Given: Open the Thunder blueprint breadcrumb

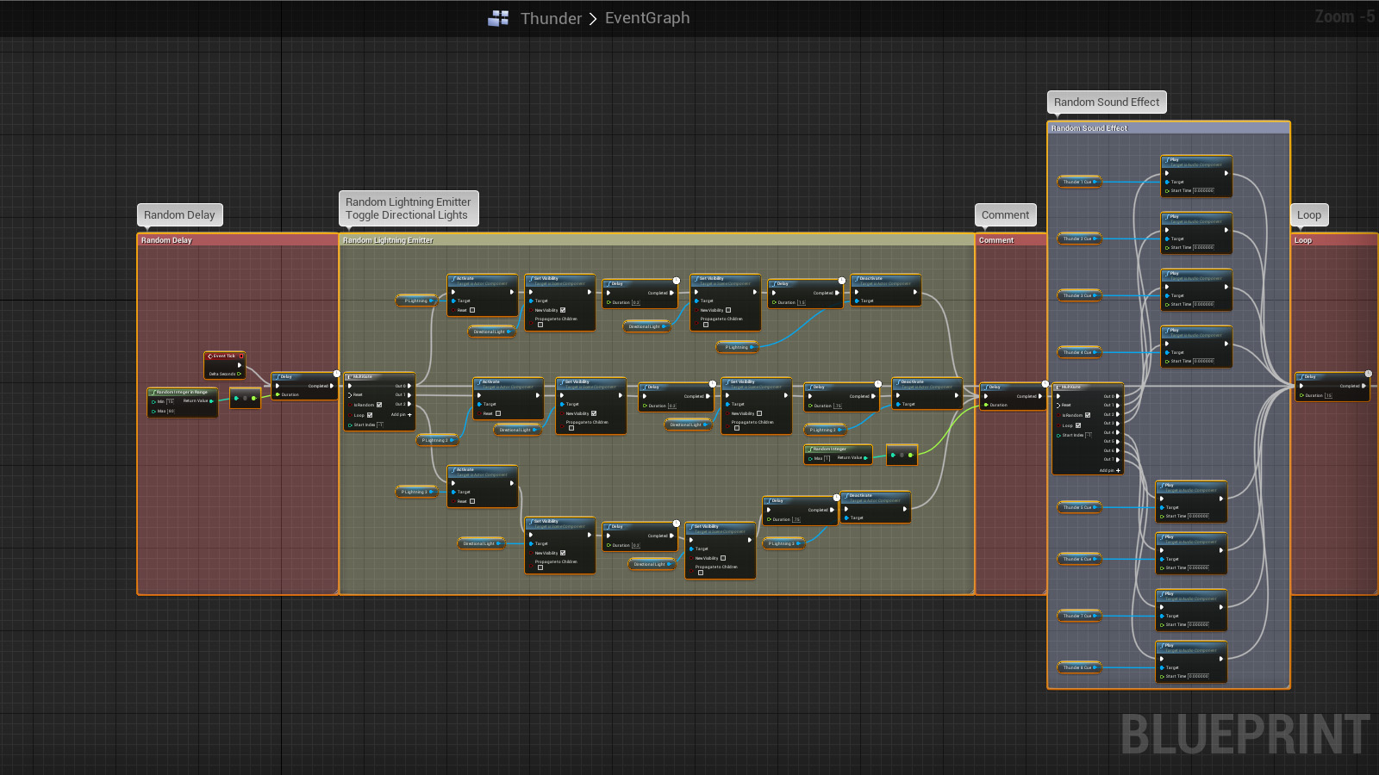Looking at the screenshot, I should 551,18.
